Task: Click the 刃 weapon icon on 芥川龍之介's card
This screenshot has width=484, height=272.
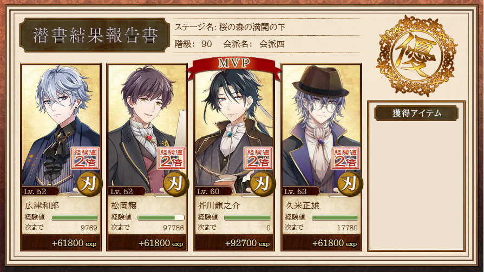Action: pos(263,183)
